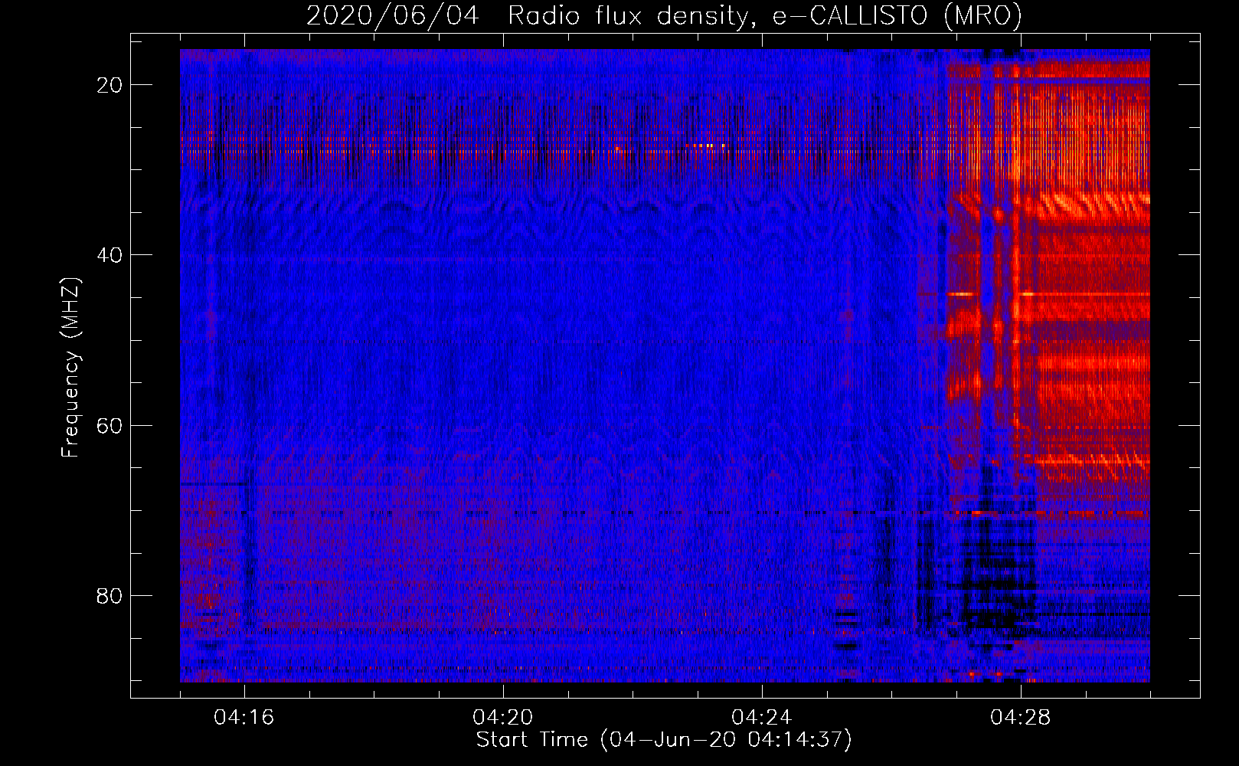
Task: Click the 04:24 time tick label
Action: click(762, 718)
